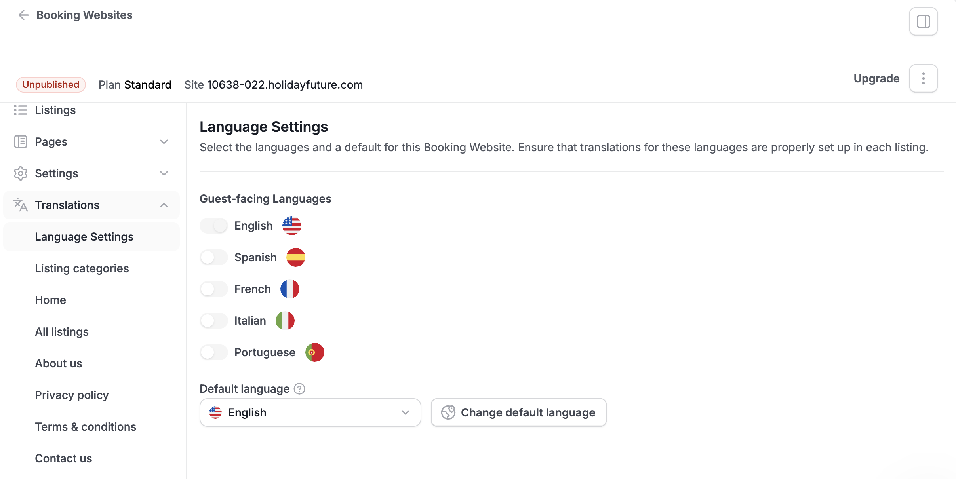Click the Change default language button
This screenshot has width=956, height=479.
click(519, 412)
